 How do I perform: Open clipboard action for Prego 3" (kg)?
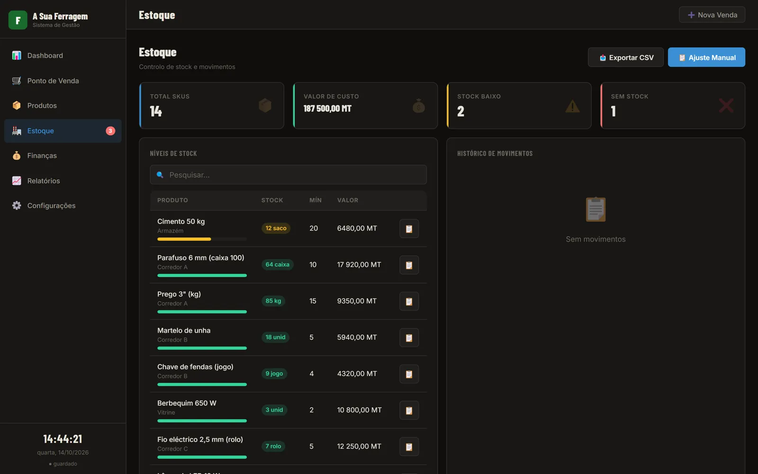coord(409,301)
